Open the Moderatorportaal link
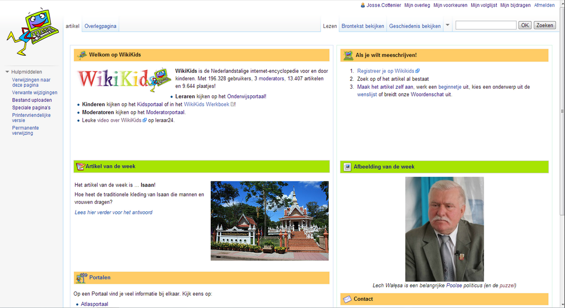The height and width of the screenshot is (308, 565). [x=165, y=112]
